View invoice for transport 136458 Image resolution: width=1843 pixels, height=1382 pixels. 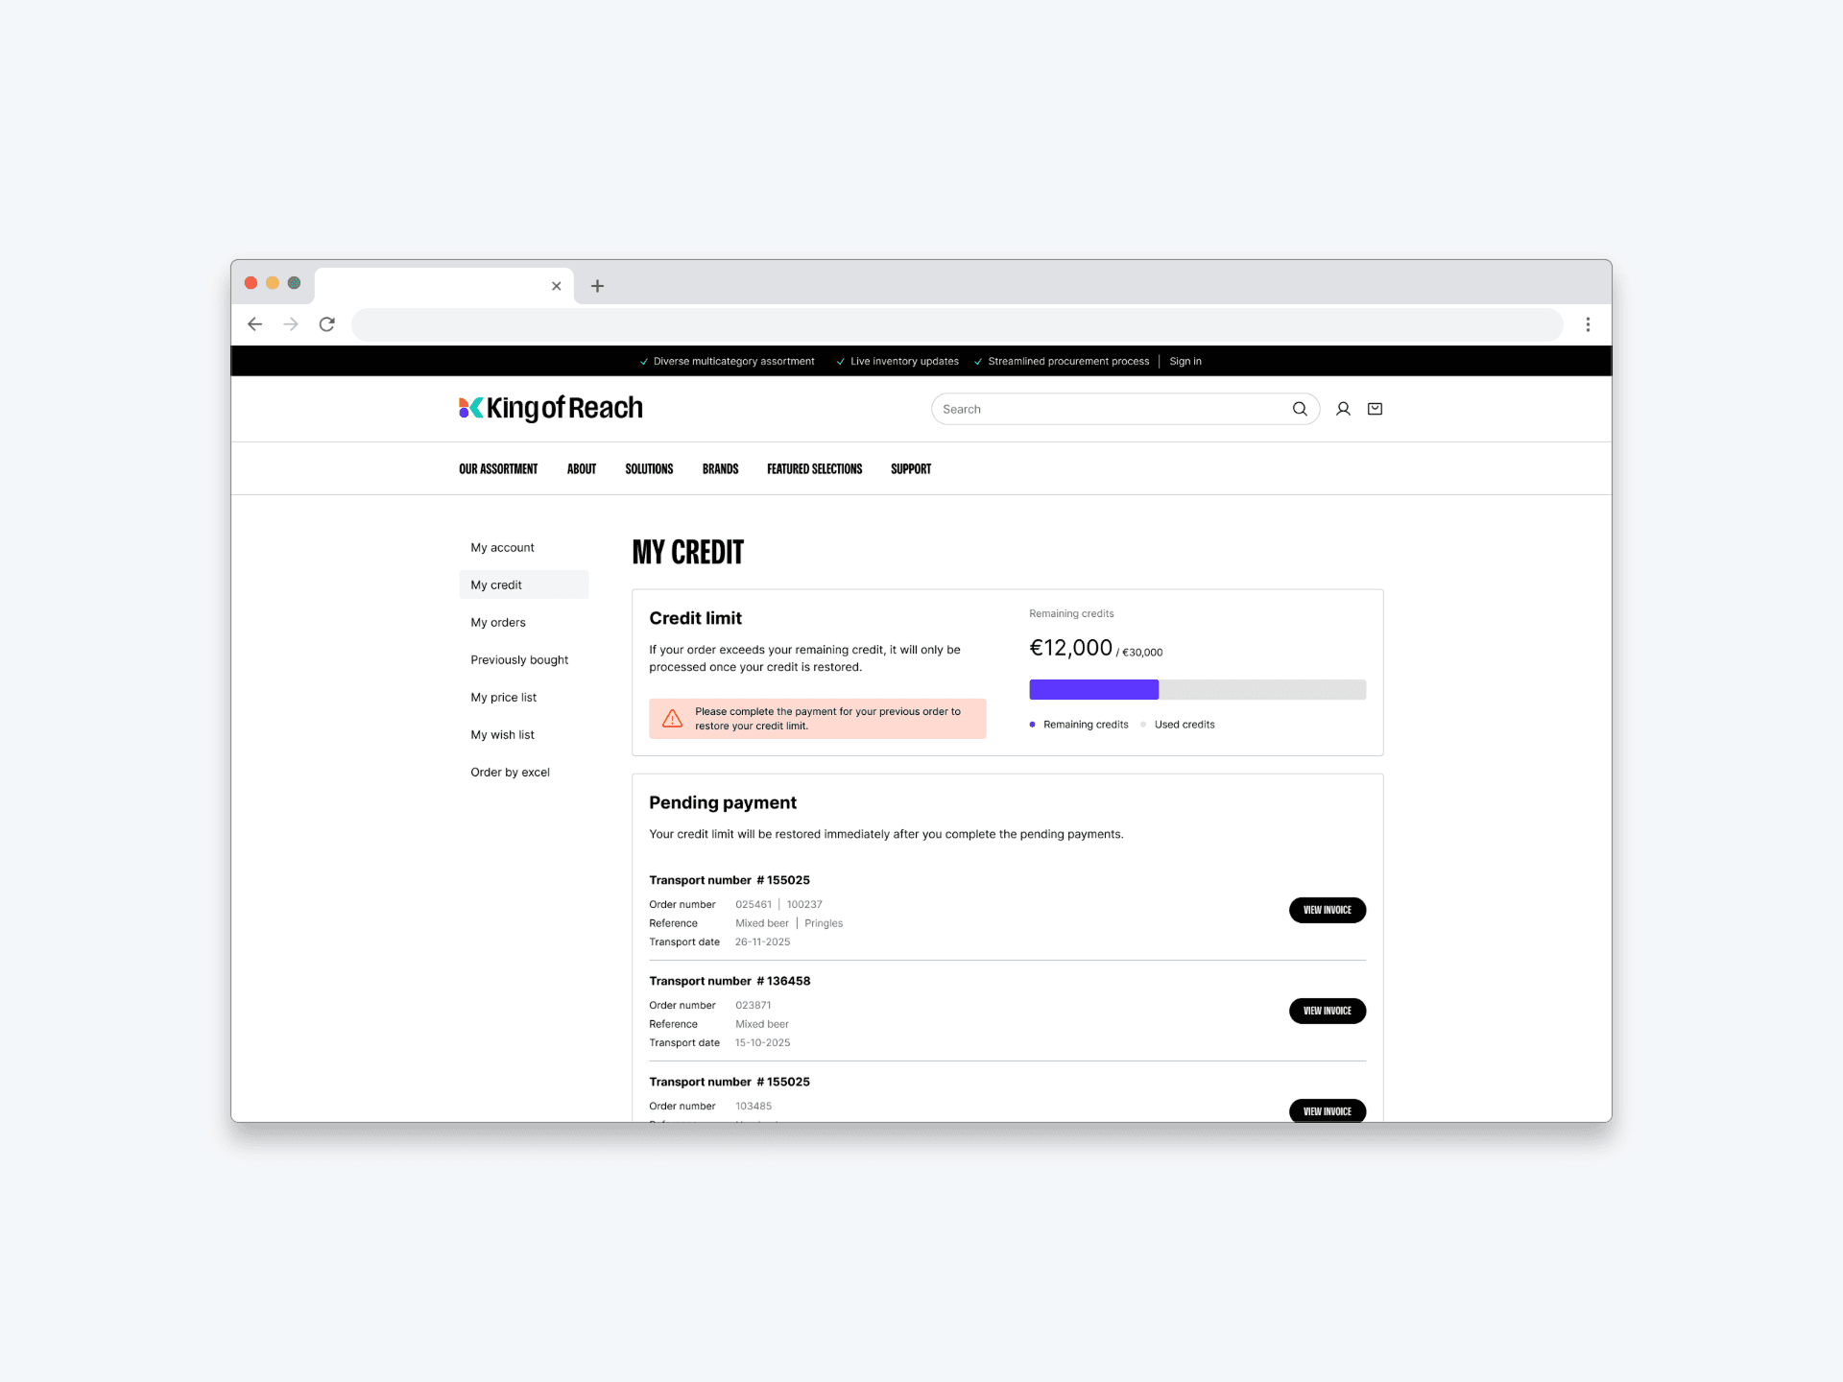(1327, 1011)
